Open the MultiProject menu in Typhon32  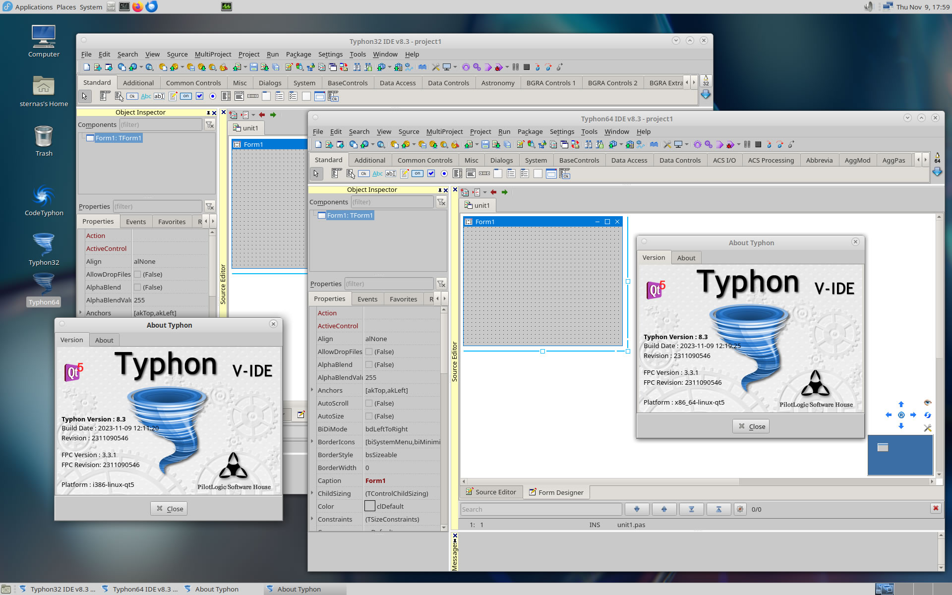point(213,54)
